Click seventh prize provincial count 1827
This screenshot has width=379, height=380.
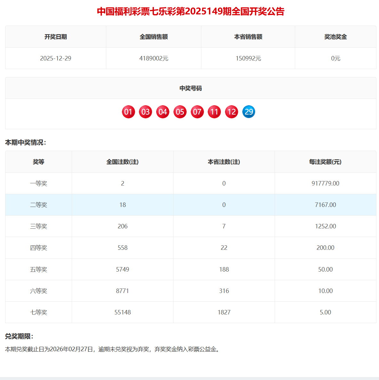[224, 313]
